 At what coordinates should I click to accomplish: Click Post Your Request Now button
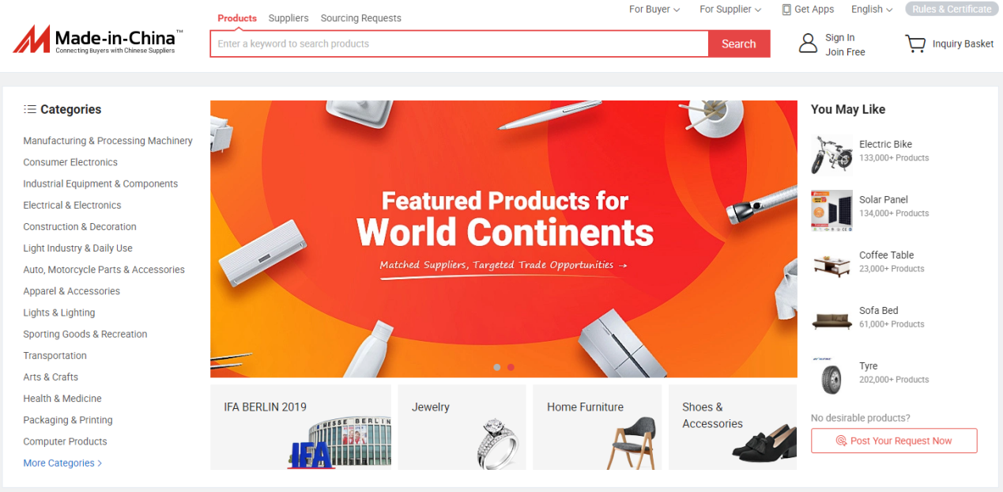coord(894,441)
